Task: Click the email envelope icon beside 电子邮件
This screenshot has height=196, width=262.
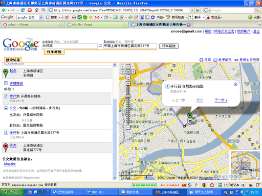Action: pyautogui.click(x=215, y=60)
